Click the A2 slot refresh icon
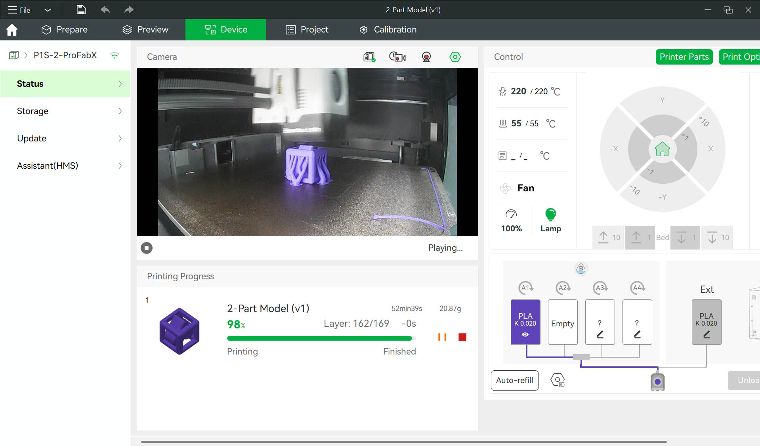This screenshot has height=446, width=760. [x=563, y=288]
